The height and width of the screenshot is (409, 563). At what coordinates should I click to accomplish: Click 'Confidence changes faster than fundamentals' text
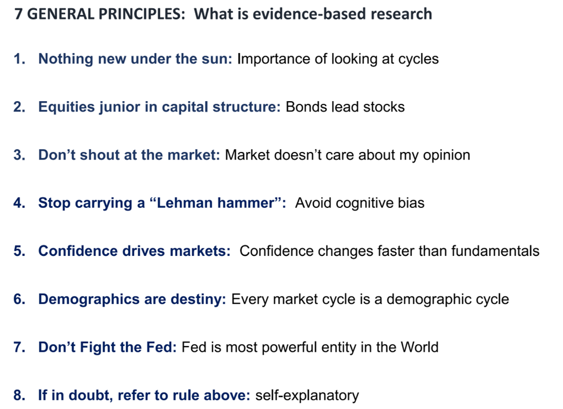coord(389,251)
